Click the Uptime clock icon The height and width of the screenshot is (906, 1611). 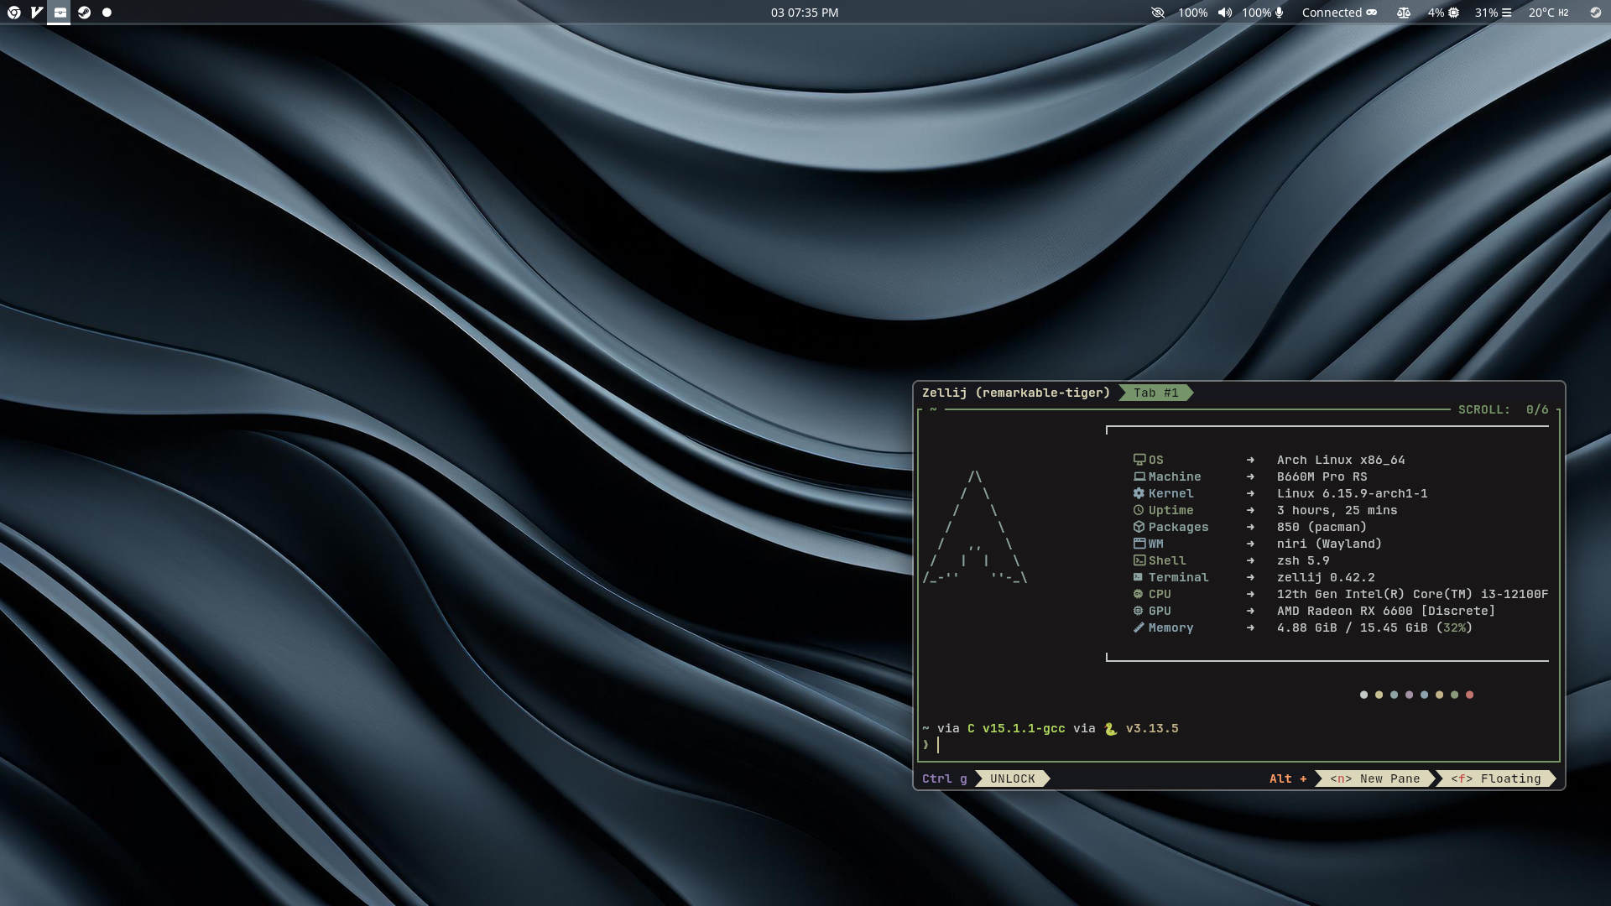[x=1139, y=510]
